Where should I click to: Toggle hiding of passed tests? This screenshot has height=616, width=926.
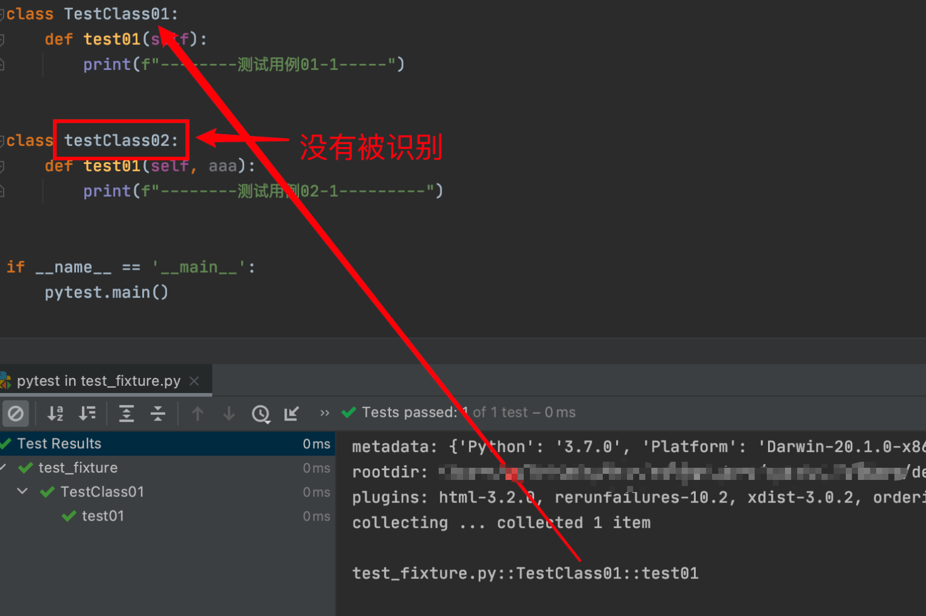pos(16,413)
